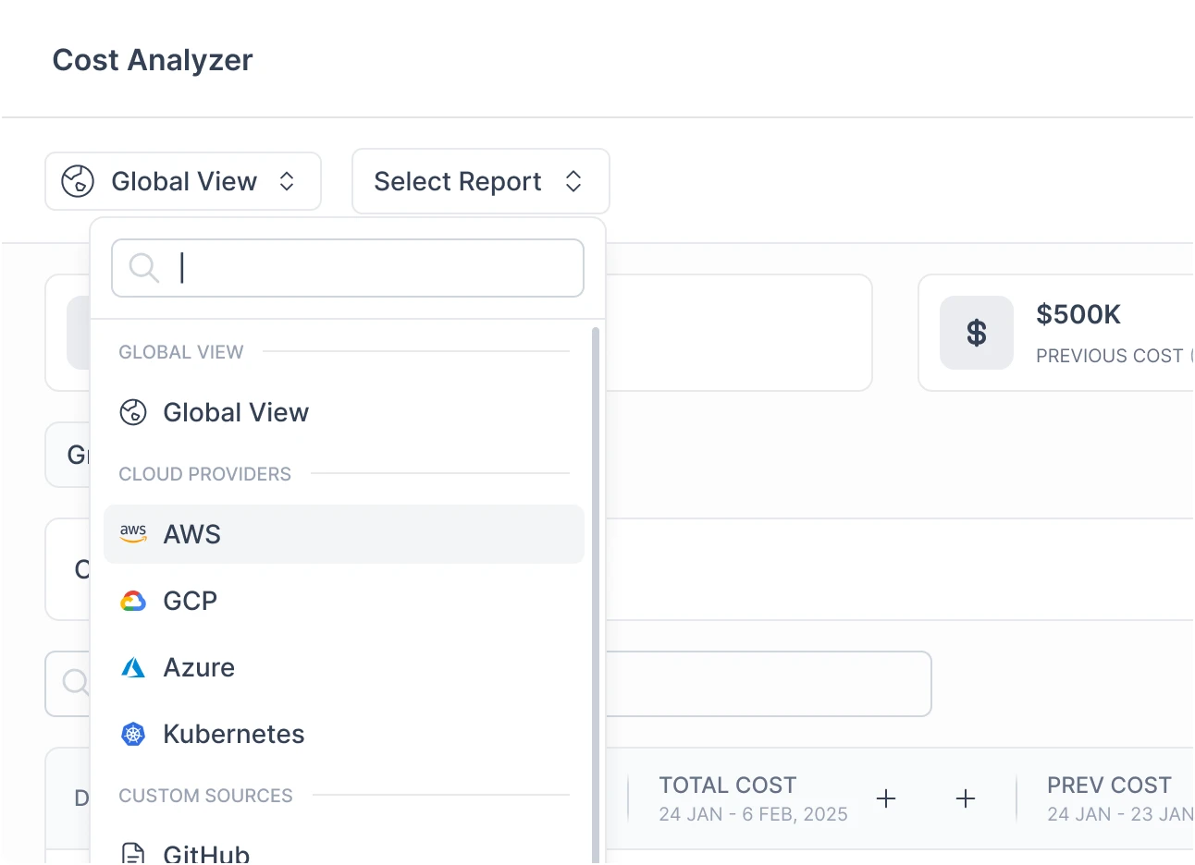Click the $500K previous cost value
1195x865 pixels.
[1078, 314]
